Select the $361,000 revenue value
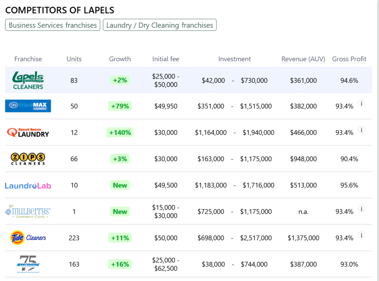This screenshot has height=281, width=379. coord(303,81)
